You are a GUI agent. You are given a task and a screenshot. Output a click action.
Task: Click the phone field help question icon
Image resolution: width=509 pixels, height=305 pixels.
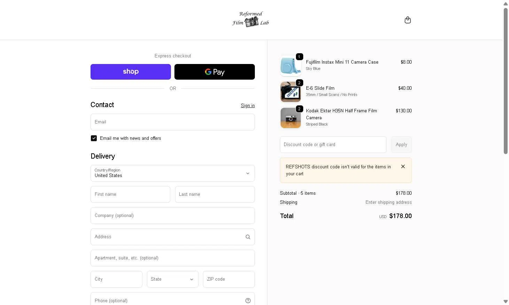(248, 300)
